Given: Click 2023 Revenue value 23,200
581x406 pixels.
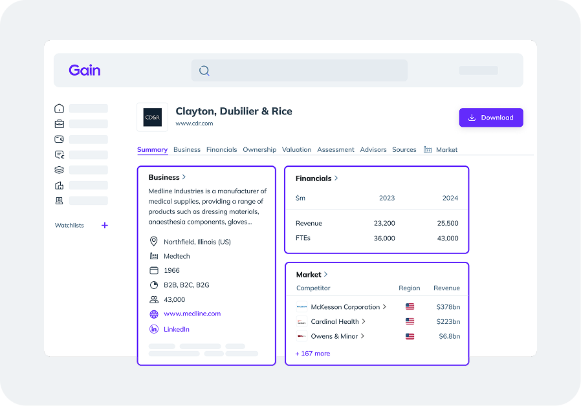Looking at the screenshot, I should click(384, 223).
